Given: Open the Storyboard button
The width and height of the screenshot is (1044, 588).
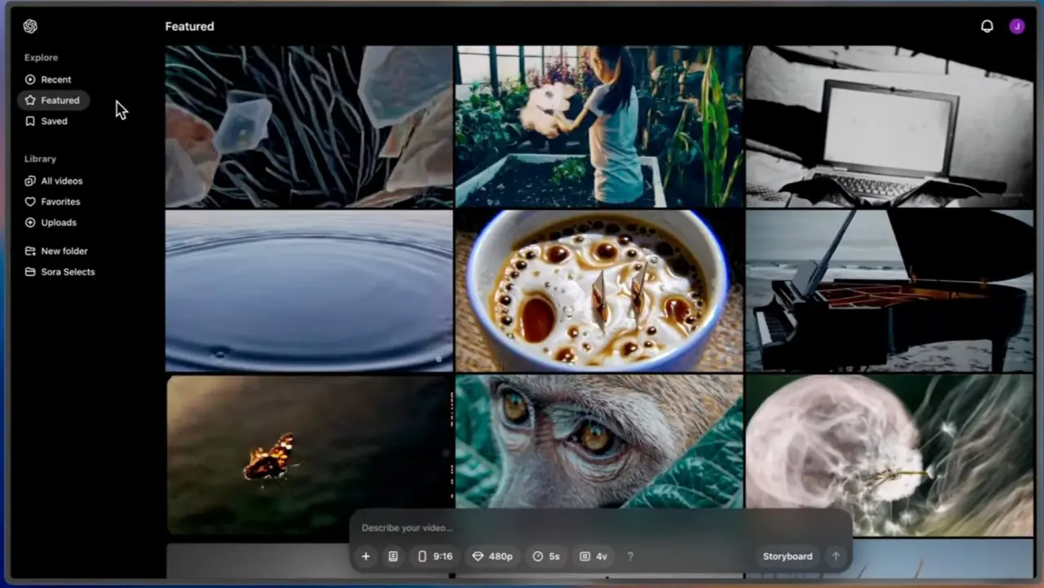Looking at the screenshot, I should tap(787, 556).
